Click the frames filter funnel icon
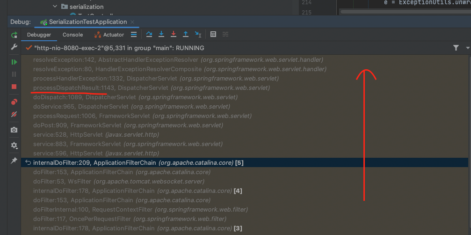 point(456,48)
